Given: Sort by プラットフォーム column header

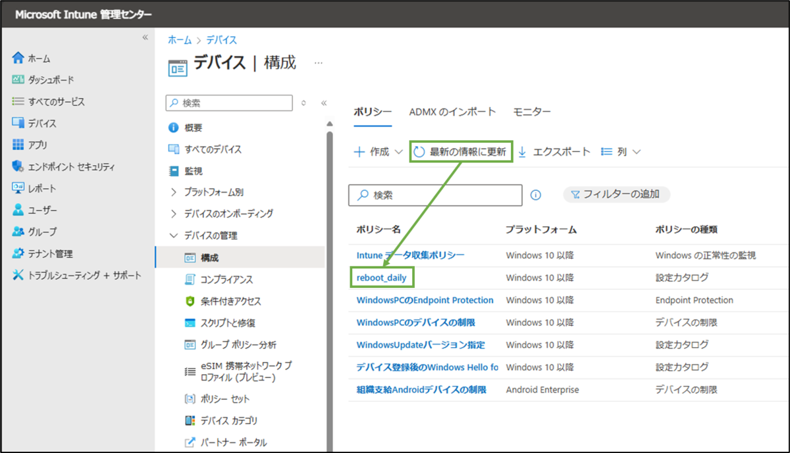Looking at the screenshot, I should [541, 230].
